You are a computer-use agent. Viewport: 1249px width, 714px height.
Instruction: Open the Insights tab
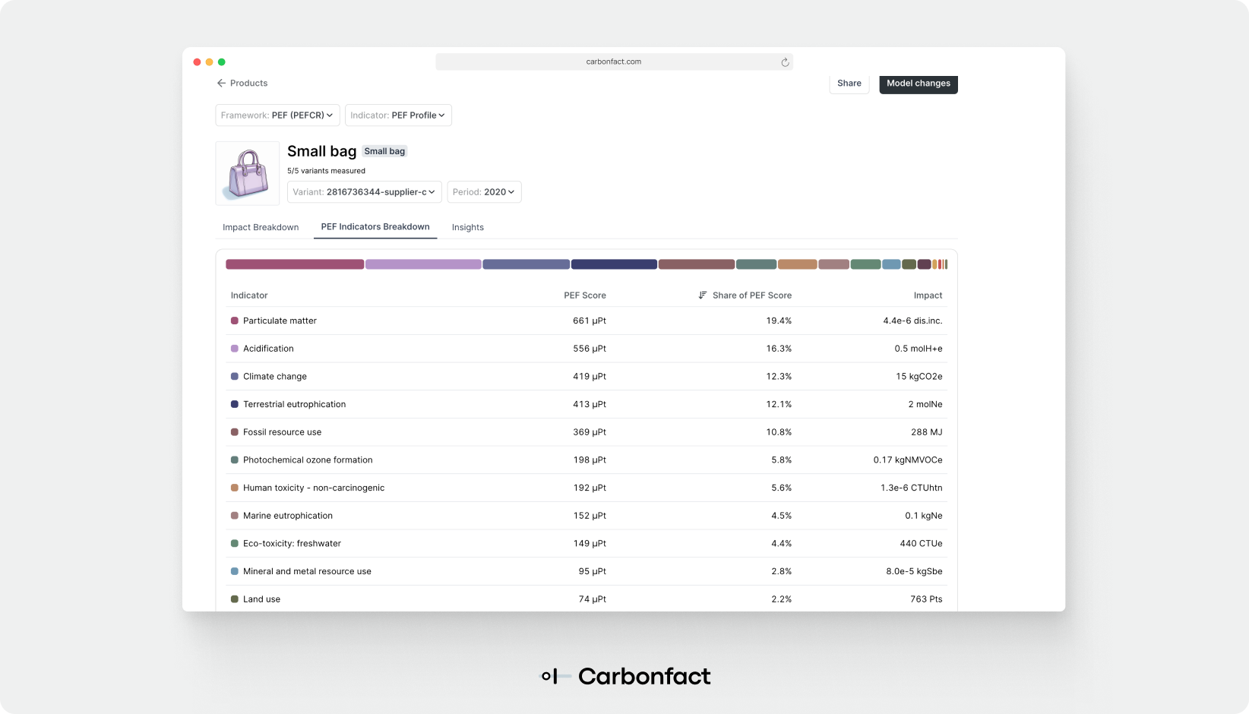(467, 227)
